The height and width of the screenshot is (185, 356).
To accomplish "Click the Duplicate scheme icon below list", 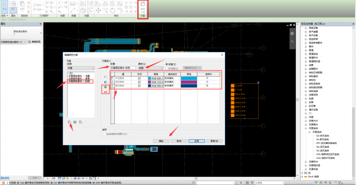I will (x=69, y=122).
